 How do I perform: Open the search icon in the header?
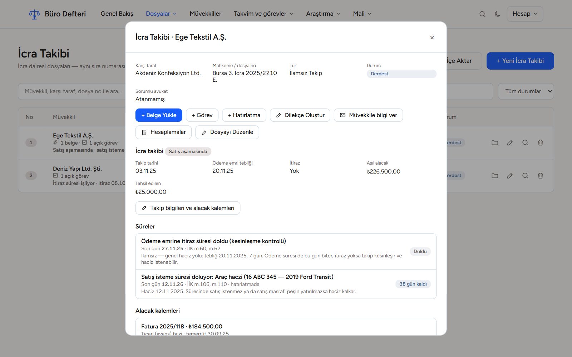point(482,14)
